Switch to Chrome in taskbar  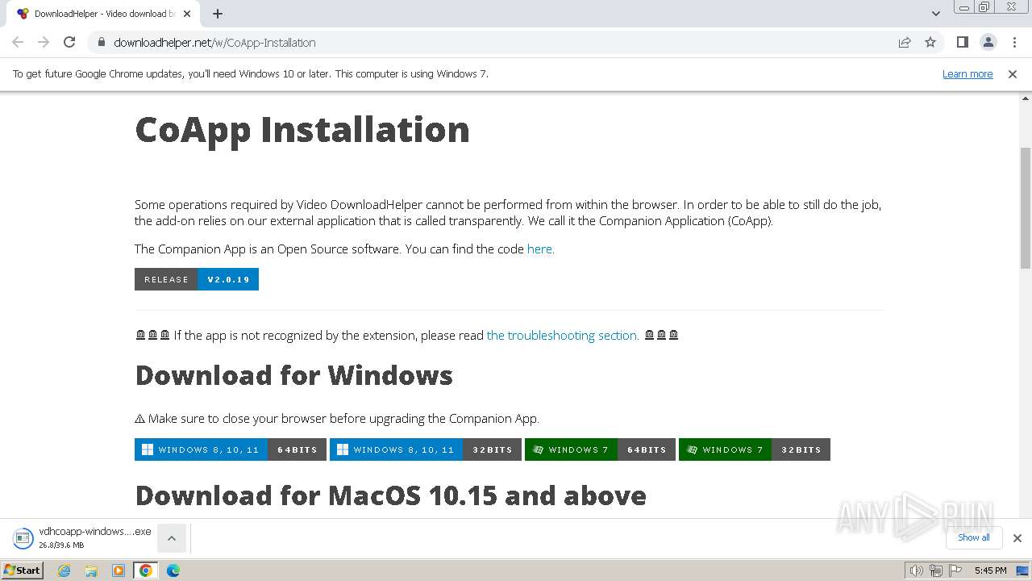point(146,571)
